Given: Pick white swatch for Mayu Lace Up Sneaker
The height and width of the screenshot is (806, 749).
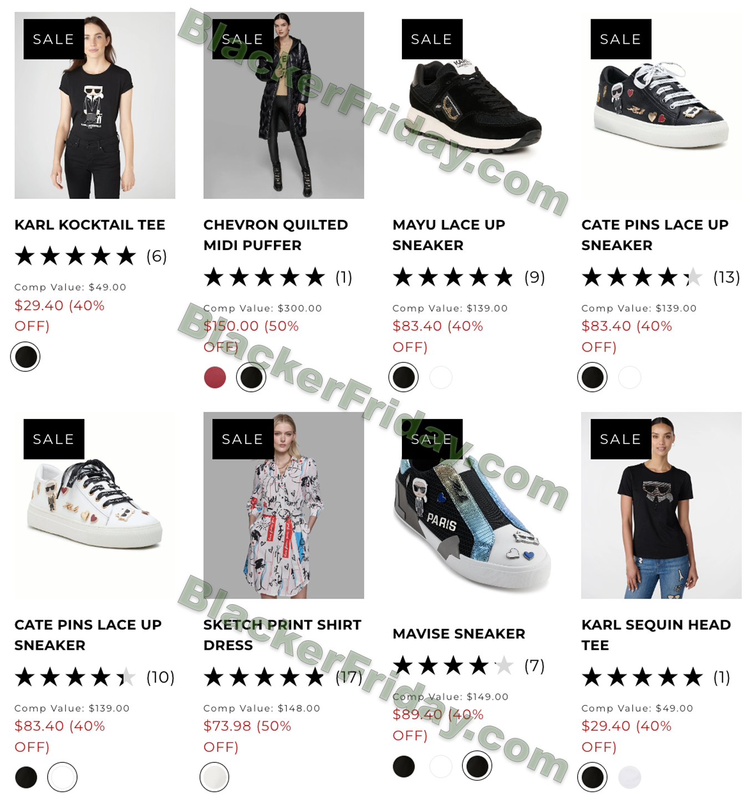Looking at the screenshot, I should pos(441,378).
